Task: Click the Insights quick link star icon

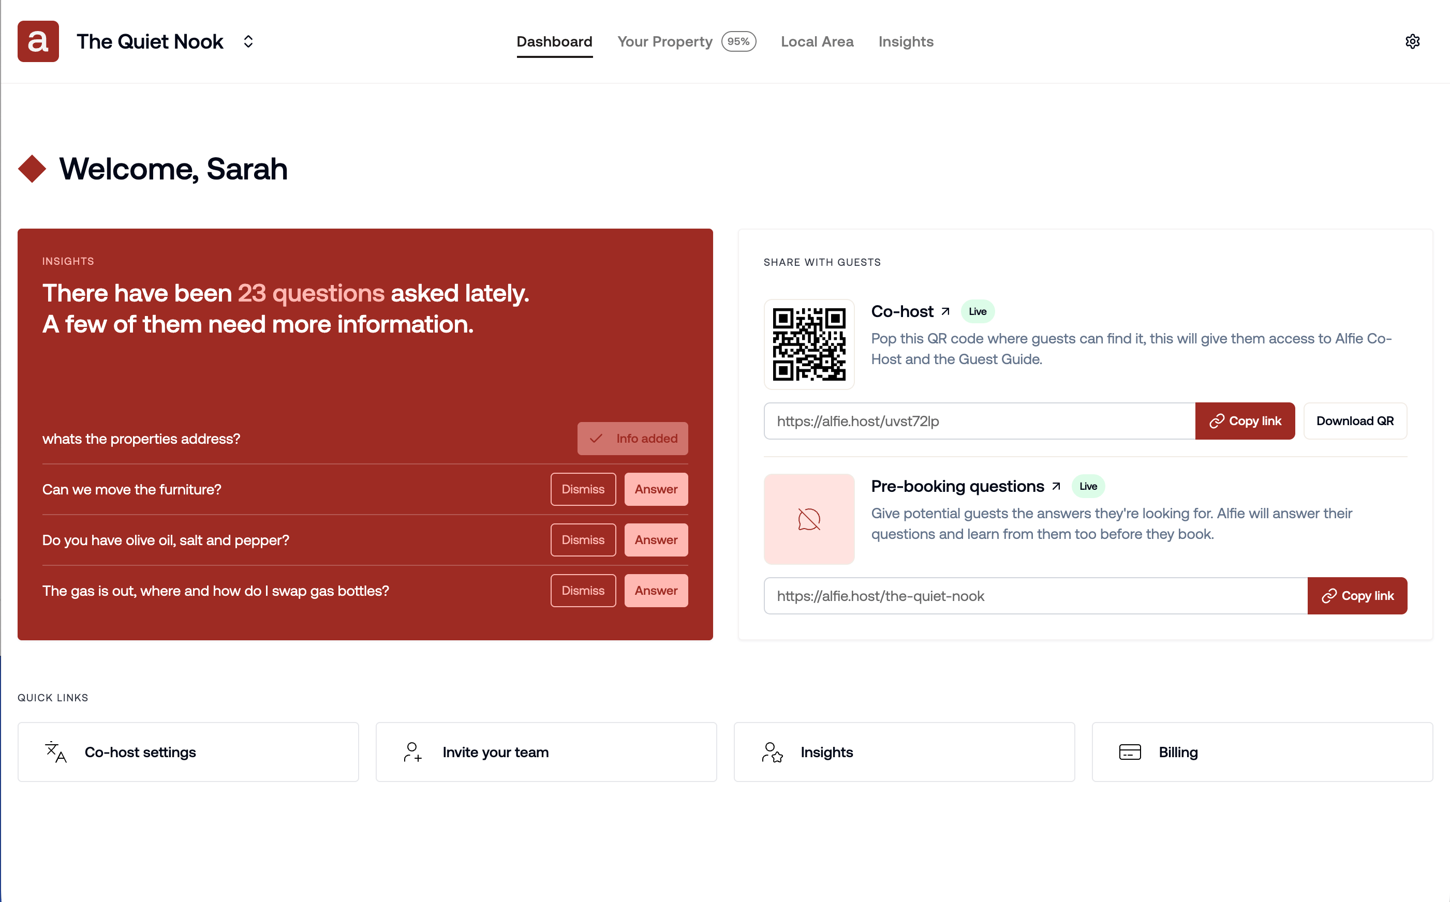Action: 773,752
